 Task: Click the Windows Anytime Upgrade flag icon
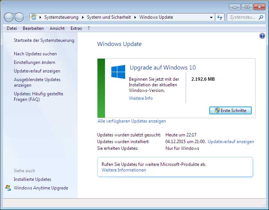[8, 188]
